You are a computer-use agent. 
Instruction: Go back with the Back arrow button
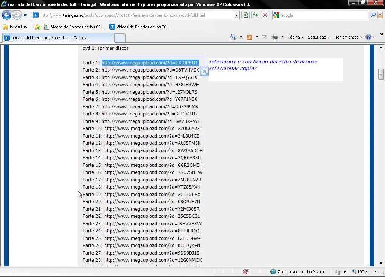pos(6,15)
